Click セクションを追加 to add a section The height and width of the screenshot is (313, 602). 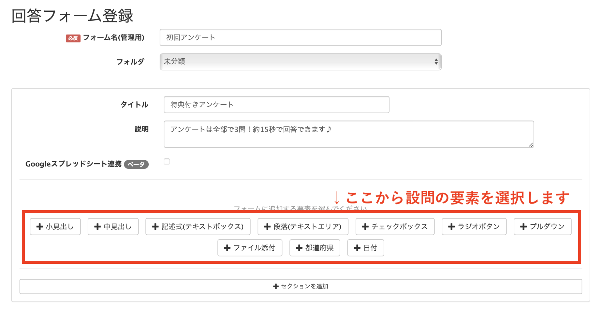pyautogui.click(x=301, y=286)
